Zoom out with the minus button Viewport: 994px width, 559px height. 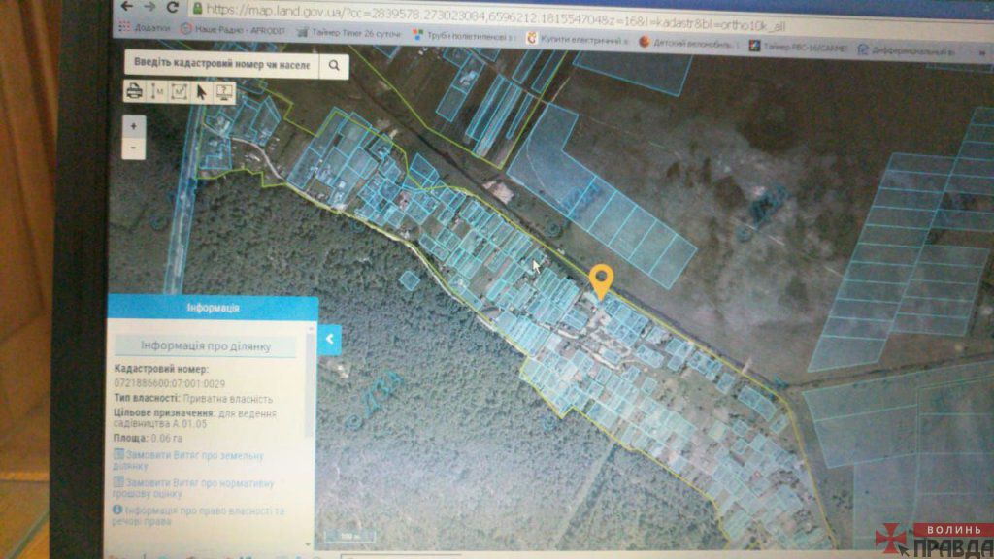coord(134,148)
